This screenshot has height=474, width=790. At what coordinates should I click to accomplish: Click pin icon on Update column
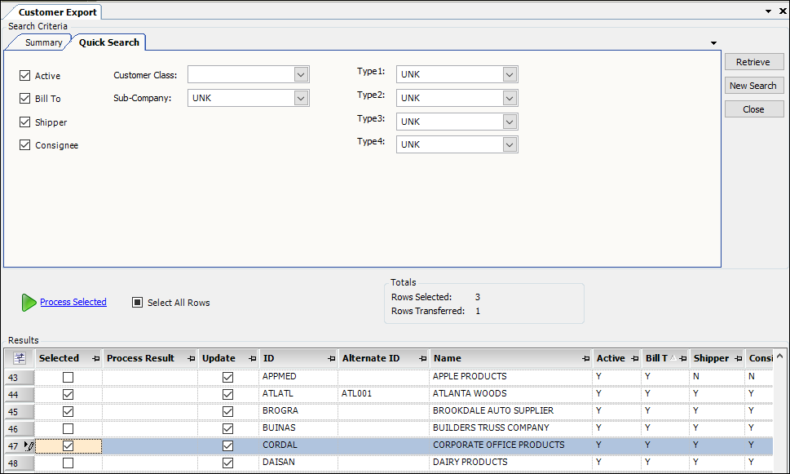251,359
